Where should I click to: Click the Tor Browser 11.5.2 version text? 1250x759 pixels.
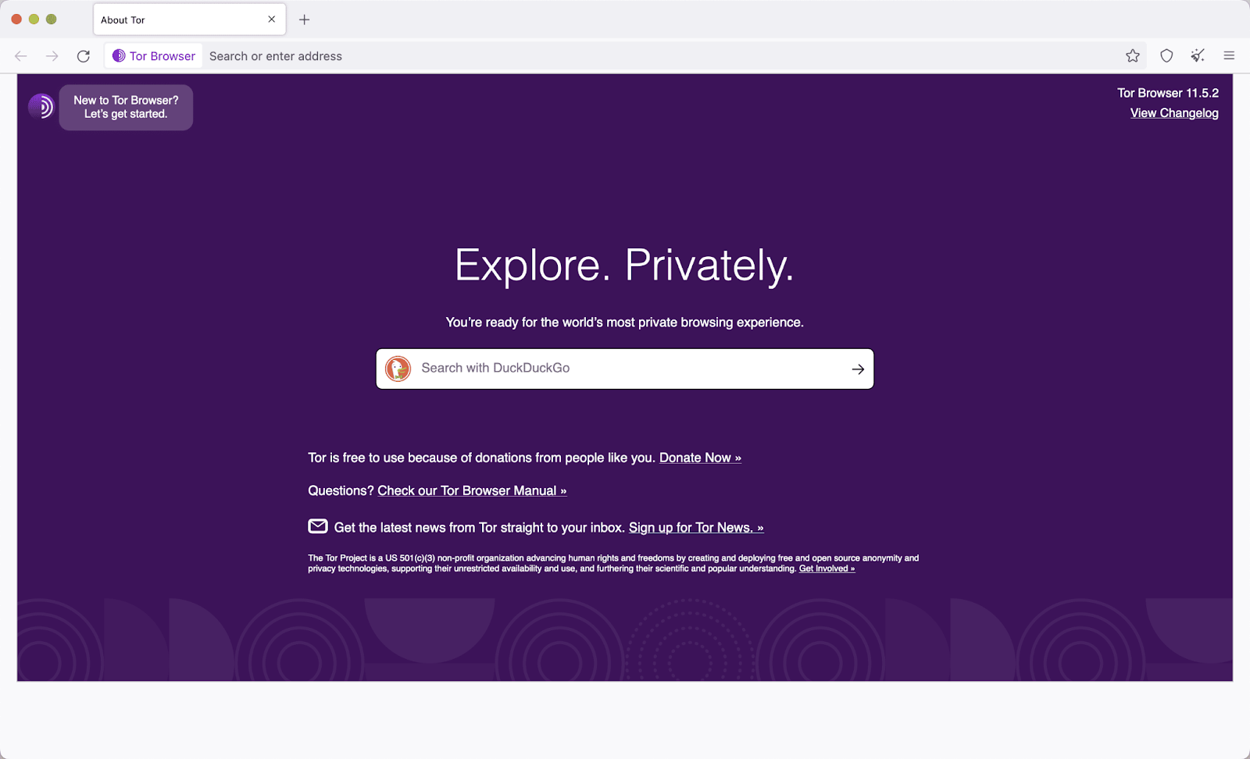[x=1168, y=93]
